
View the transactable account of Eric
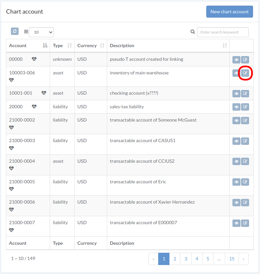[236, 182]
